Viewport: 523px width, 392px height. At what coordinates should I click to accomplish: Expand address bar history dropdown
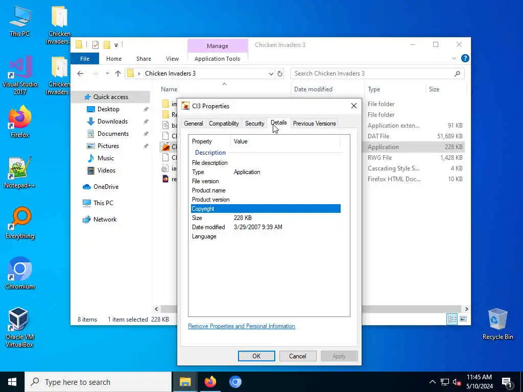pos(271,73)
